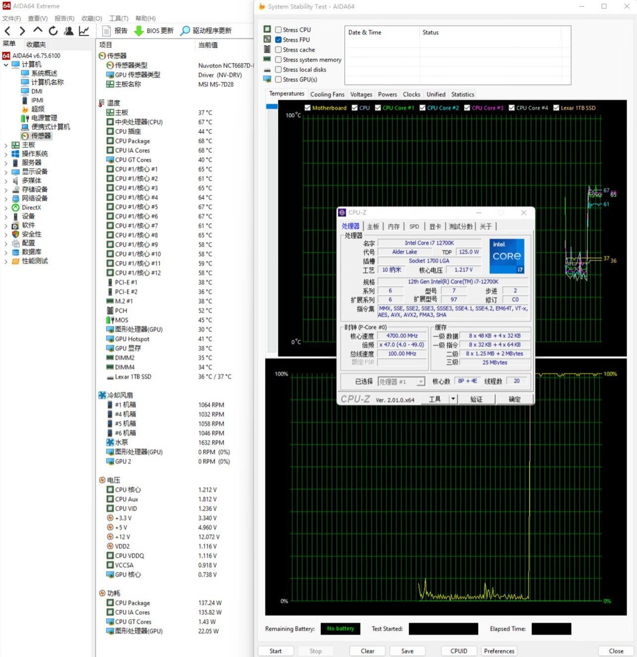Click AIDA64 v6.75.6100 root tree icon
The height and width of the screenshot is (657, 637).
pos(6,56)
